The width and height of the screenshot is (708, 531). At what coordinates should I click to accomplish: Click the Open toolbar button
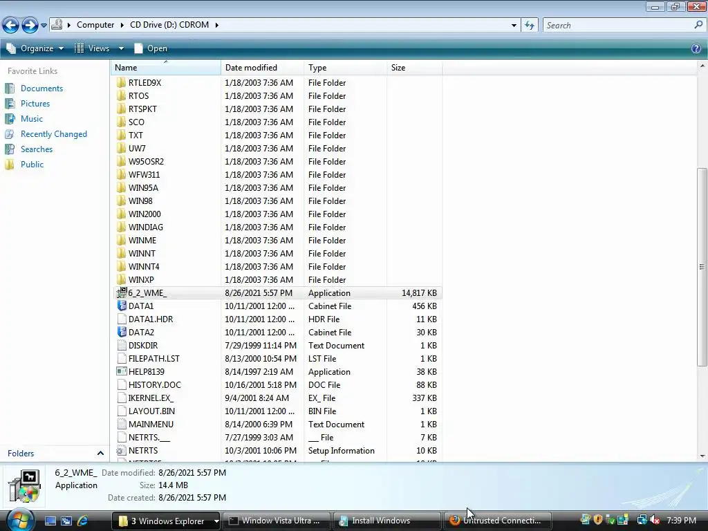point(151,48)
